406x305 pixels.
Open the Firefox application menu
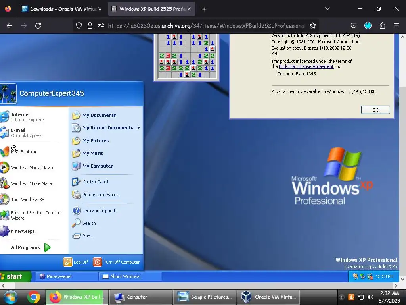[396, 25]
